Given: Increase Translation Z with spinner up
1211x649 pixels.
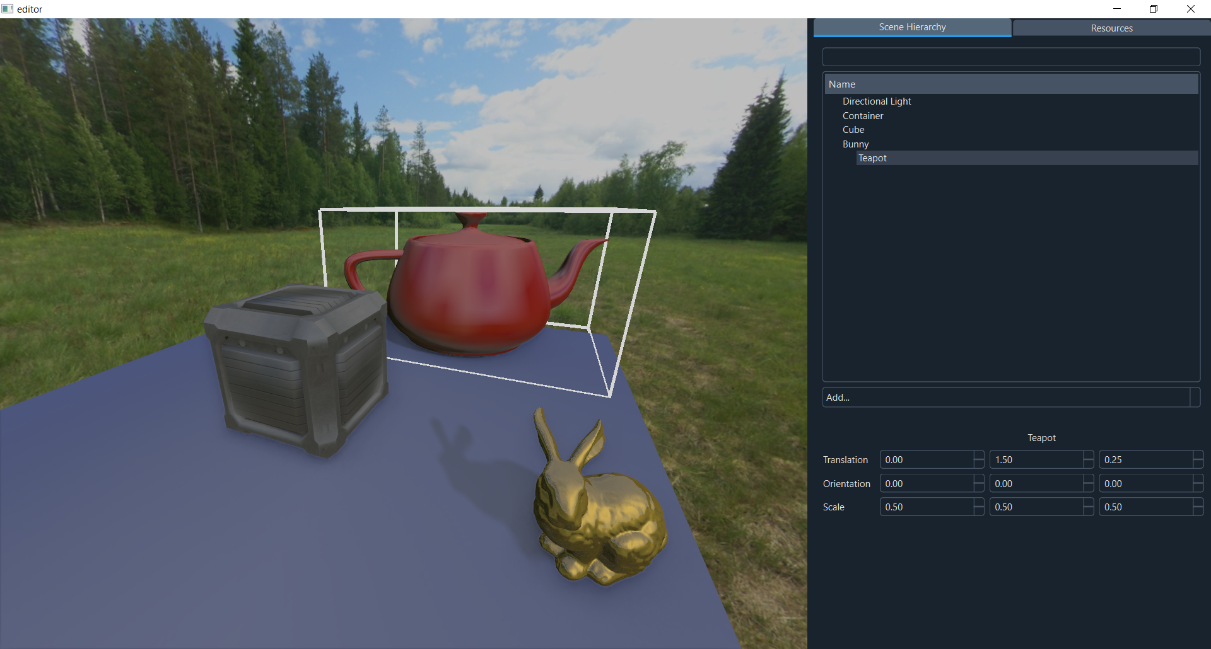Looking at the screenshot, I should pyautogui.click(x=1198, y=455).
